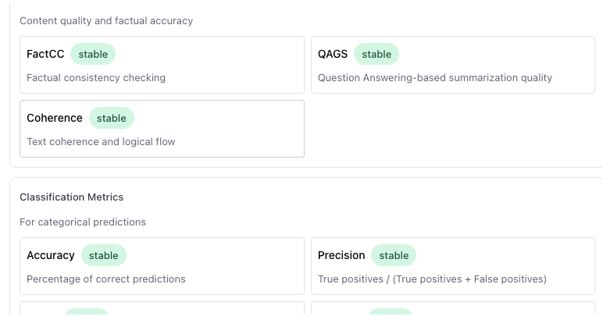
Task: Select the Precision metric title
Action: (341, 255)
